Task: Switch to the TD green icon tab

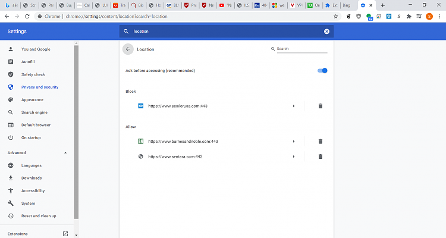Action: point(314,5)
